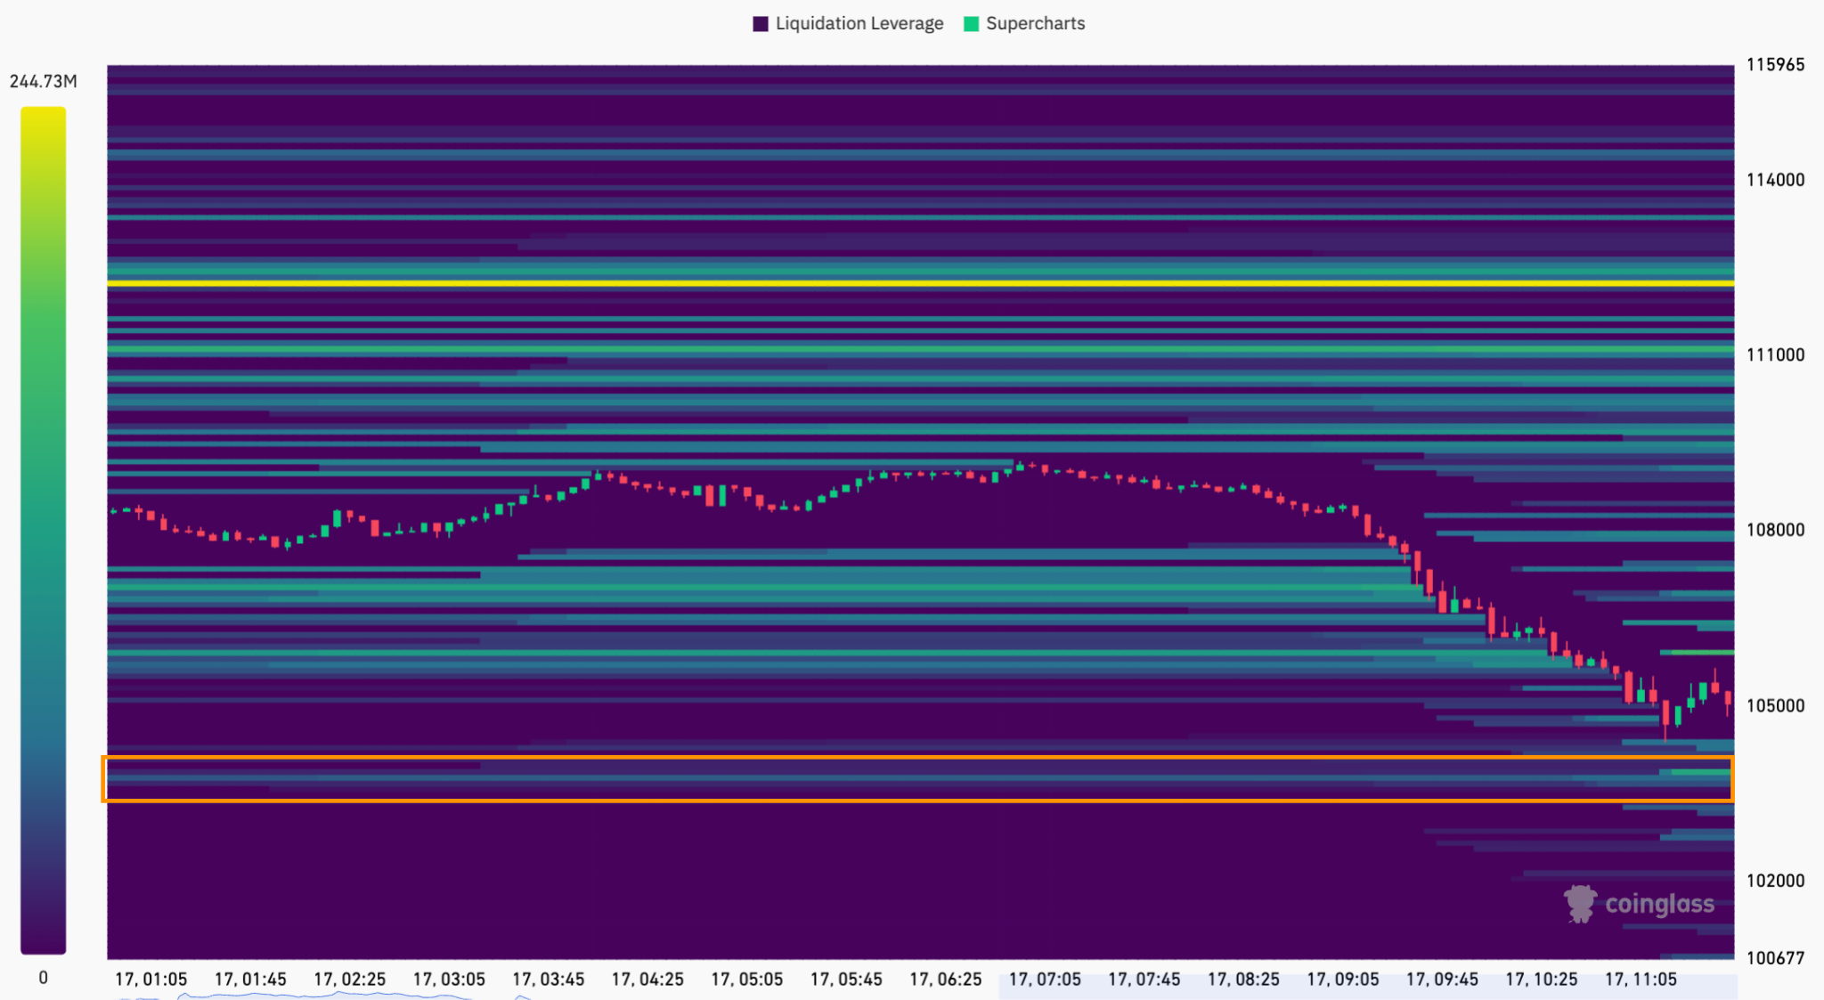Click the 100677 bottom price axis label
Viewport: 1824px width, 1000px height.
[x=1775, y=958]
